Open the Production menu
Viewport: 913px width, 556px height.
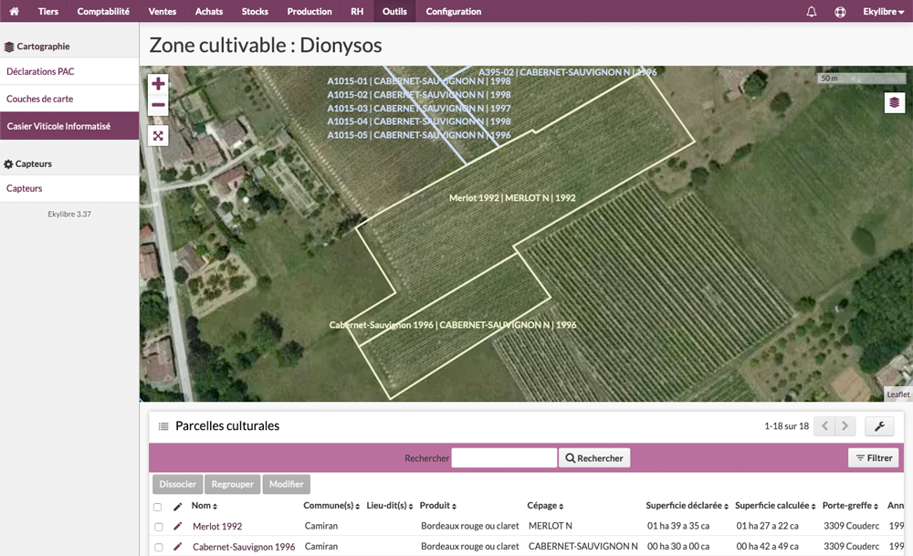point(310,12)
